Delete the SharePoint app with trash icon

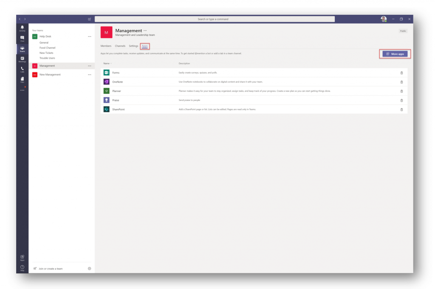401,109
